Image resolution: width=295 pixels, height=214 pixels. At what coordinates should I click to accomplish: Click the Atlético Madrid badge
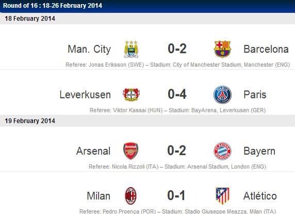click(223, 196)
